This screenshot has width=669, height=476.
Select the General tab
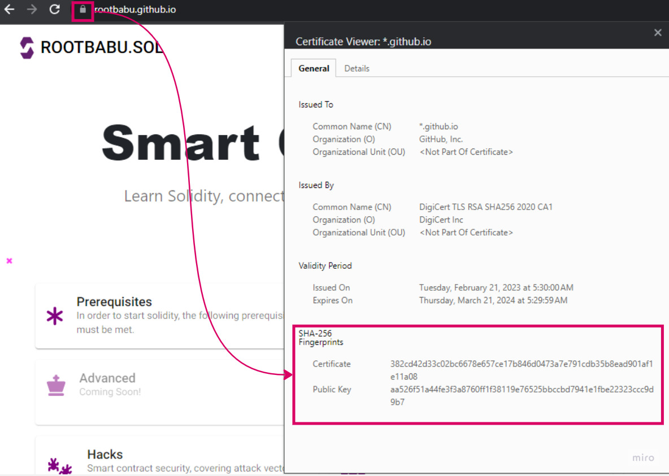pyautogui.click(x=314, y=68)
